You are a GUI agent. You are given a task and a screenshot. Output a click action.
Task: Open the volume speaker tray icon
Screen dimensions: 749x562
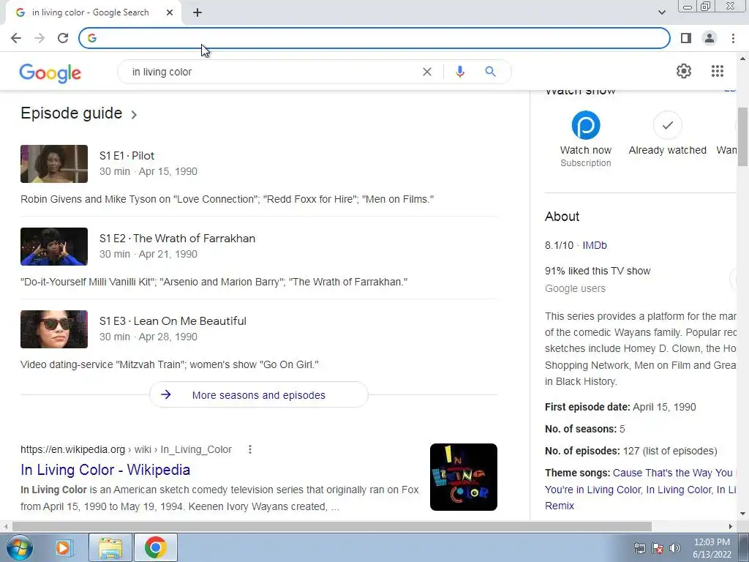point(674,548)
